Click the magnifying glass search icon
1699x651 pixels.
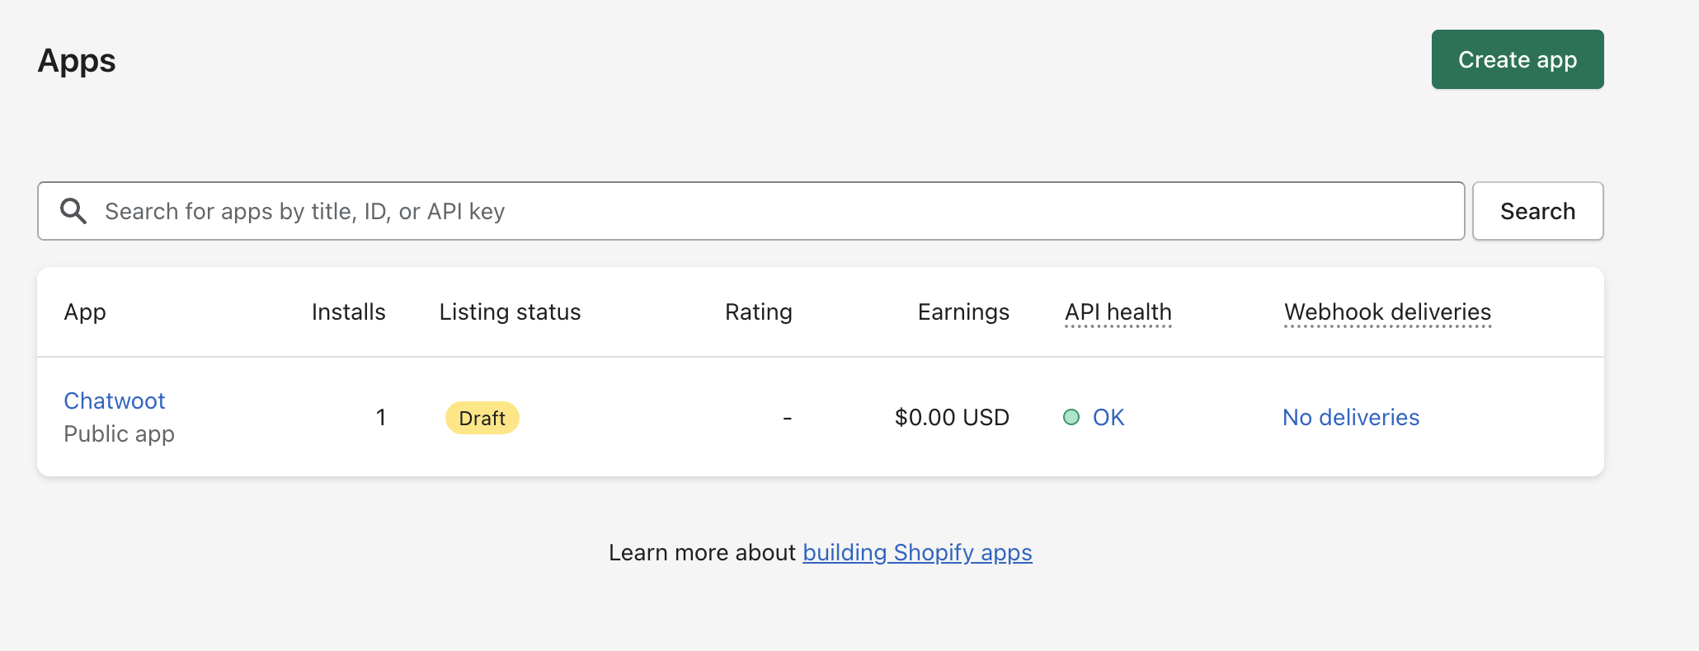[x=73, y=211]
